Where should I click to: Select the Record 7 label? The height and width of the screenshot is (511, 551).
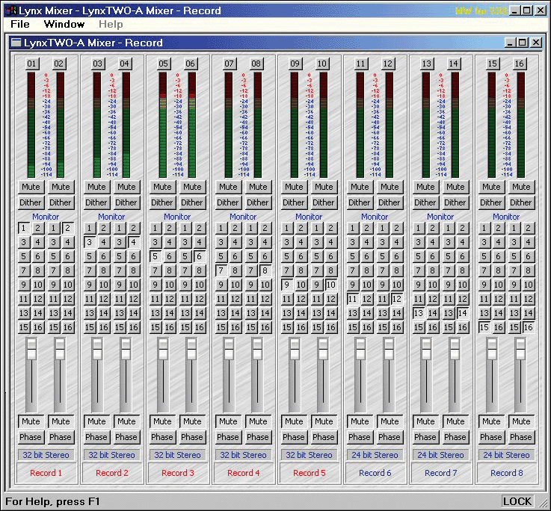point(440,473)
